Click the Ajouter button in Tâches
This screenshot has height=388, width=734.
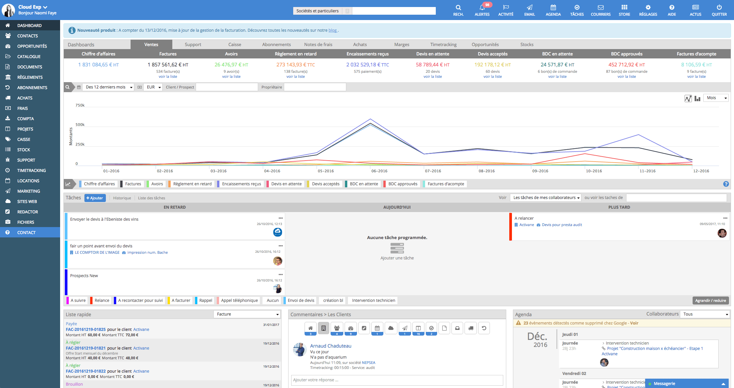pyautogui.click(x=95, y=198)
